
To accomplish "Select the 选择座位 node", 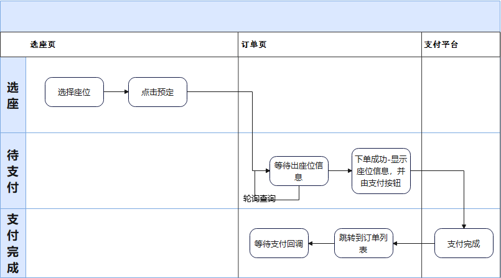I will point(74,92).
